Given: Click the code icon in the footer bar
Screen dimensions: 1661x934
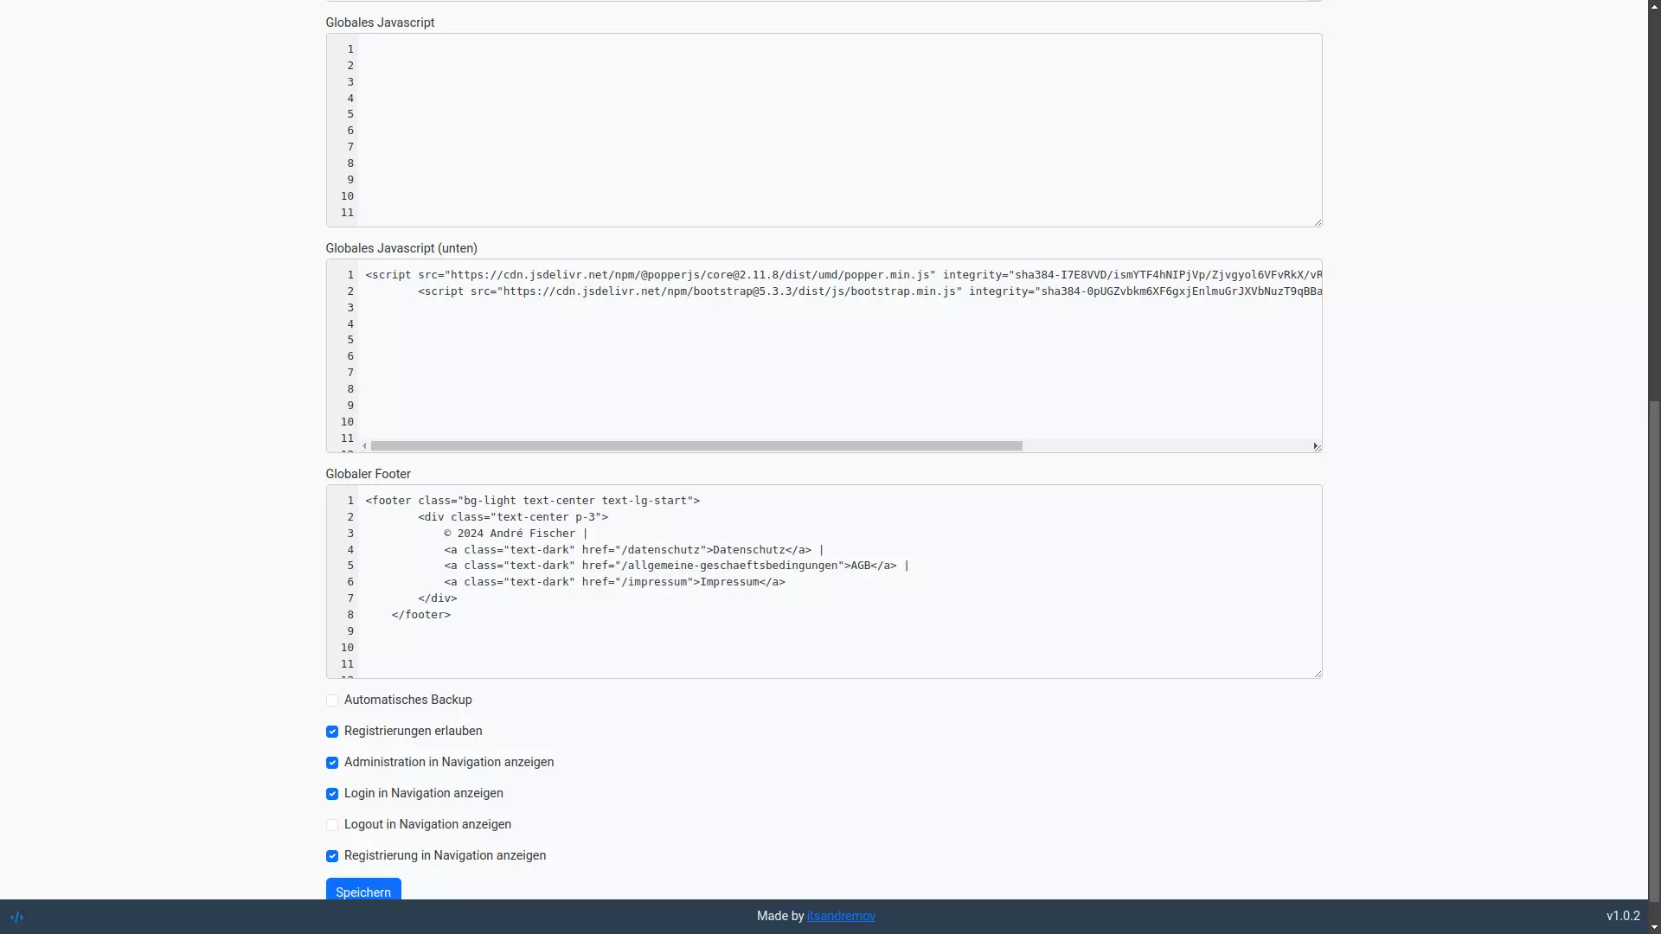Looking at the screenshot, I should click(16, 917).
